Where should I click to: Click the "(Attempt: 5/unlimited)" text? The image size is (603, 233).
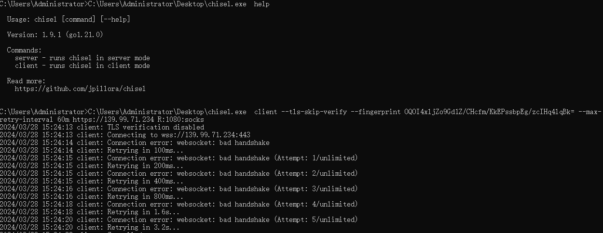point(315,220)
